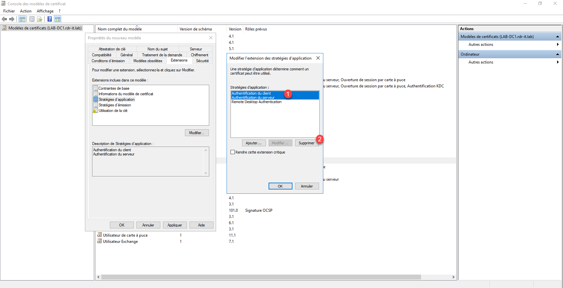Open the Properties toolbar icon
The height and width of the screenshot is (288, 563).
(x=32, y=19)
